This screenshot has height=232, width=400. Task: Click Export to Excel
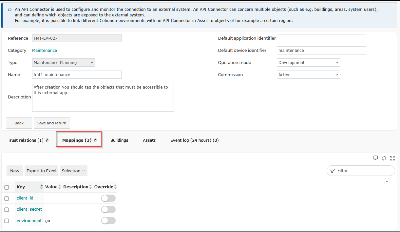tap(42, 171)
